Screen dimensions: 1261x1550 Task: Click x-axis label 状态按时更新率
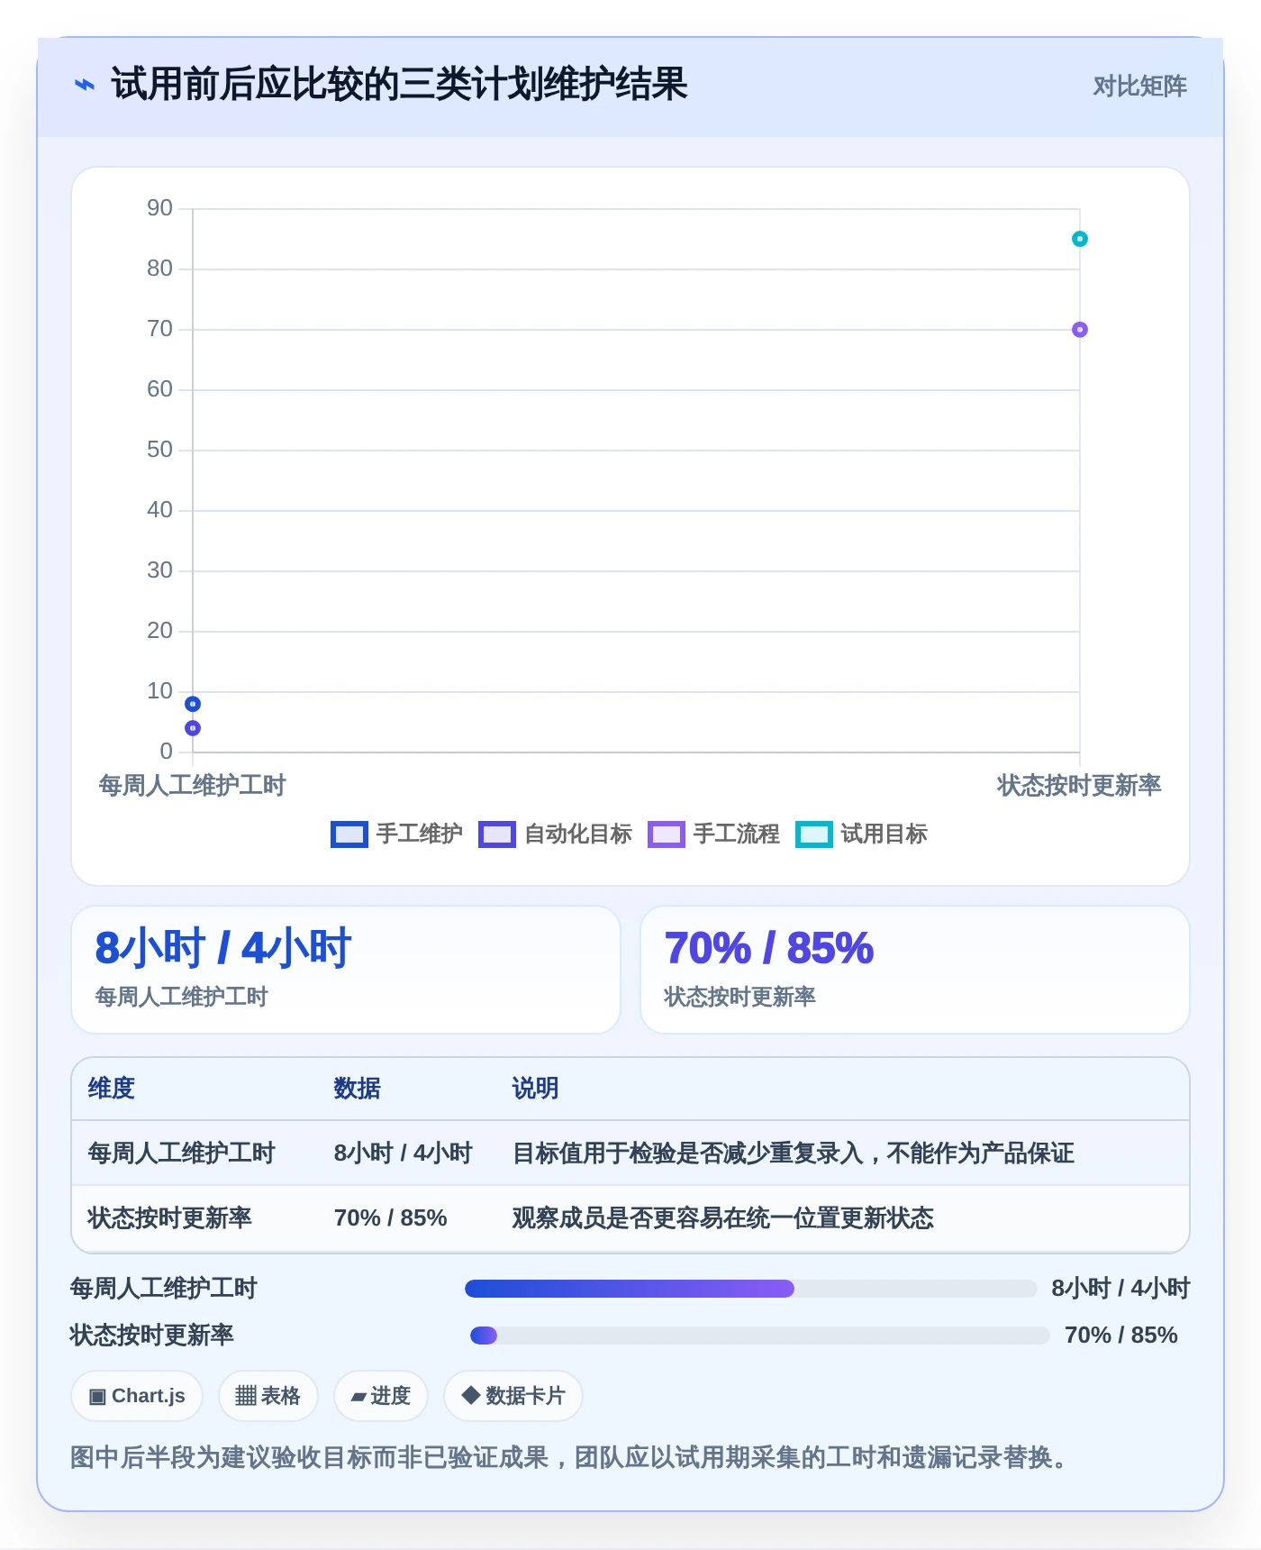click(x=1079, y=786)
